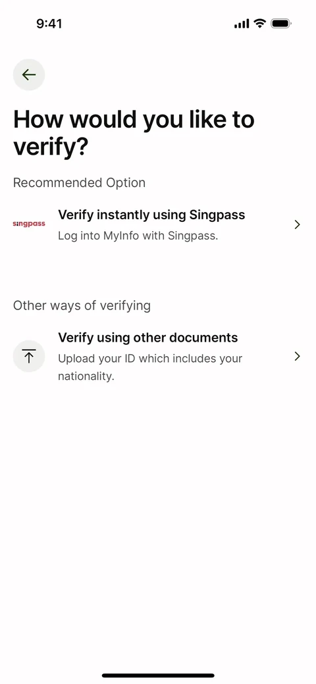Image resolution: width=316 pixels, height=684 pixels.
Task: Click Other ways of verifying label
Action: click(x=82, y=306)
